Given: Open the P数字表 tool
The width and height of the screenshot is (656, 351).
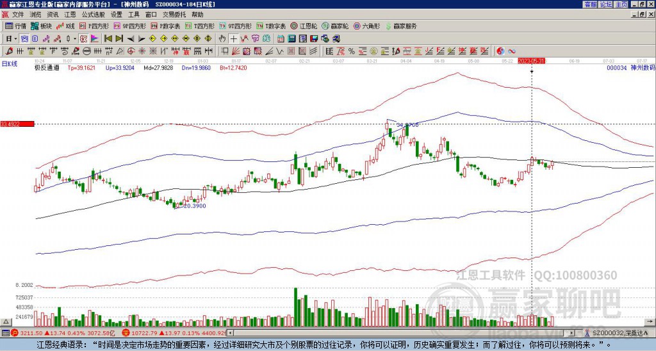Looking at the screenshot, I should pos(166,26).
